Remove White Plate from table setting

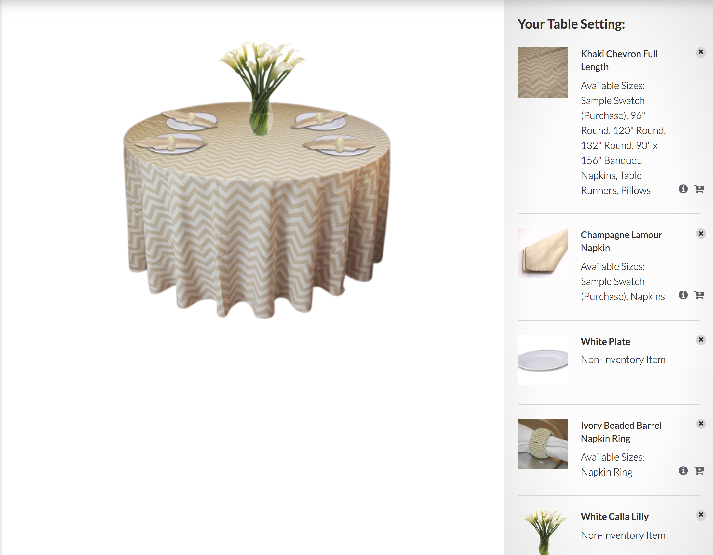(x=701, y=340)
